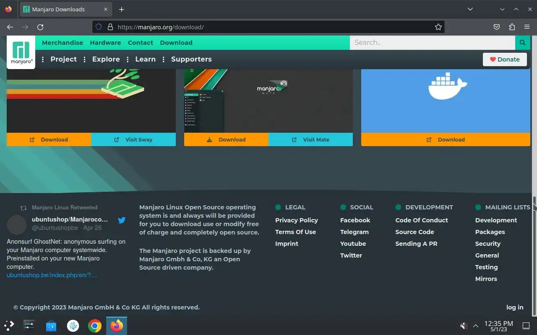Click the Docker whale thumbnail

pyautogui.click(x=446, y=101)
